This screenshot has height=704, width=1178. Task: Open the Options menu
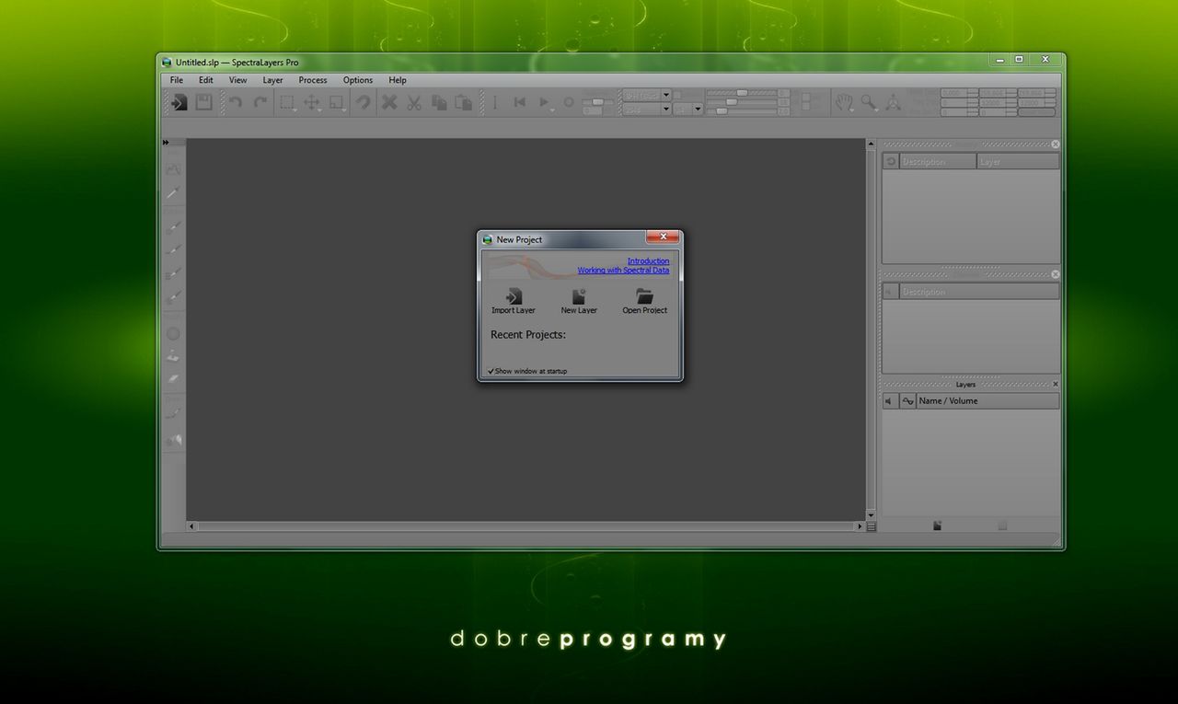358,80
